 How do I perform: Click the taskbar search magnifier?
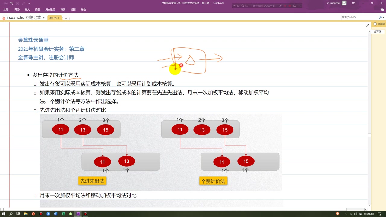(11, 214)
